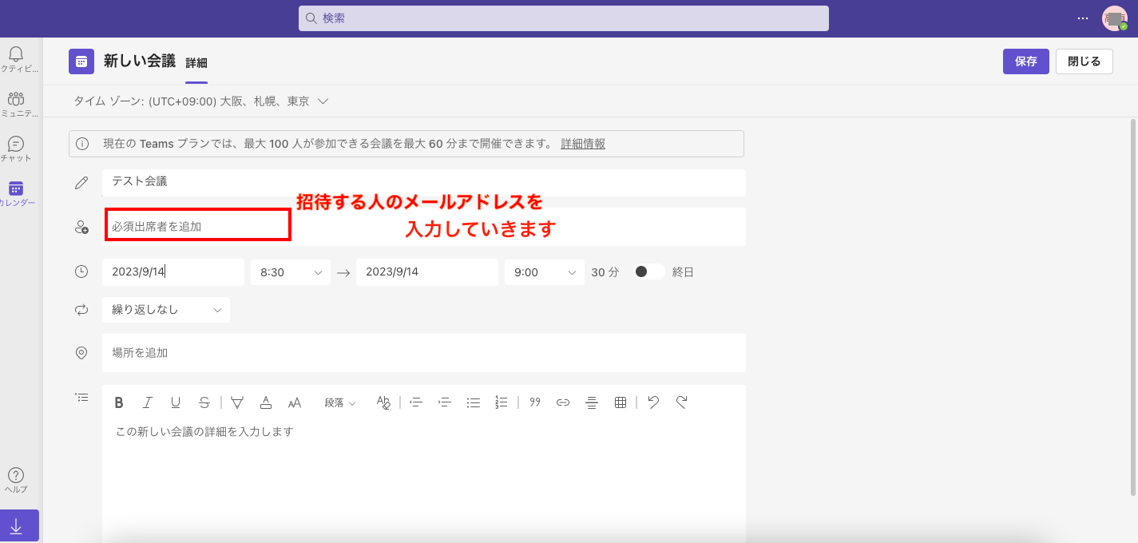
Task: Expand the 繰り返しなし recurrence dropdown
Action: (165, 309)
